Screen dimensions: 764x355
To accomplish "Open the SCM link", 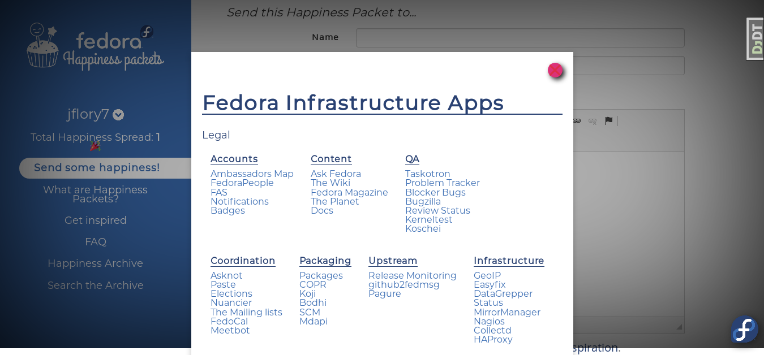I will (x=310, y=313).
